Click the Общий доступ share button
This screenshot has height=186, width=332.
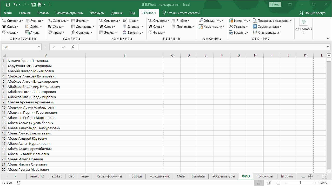pos(312,13)
